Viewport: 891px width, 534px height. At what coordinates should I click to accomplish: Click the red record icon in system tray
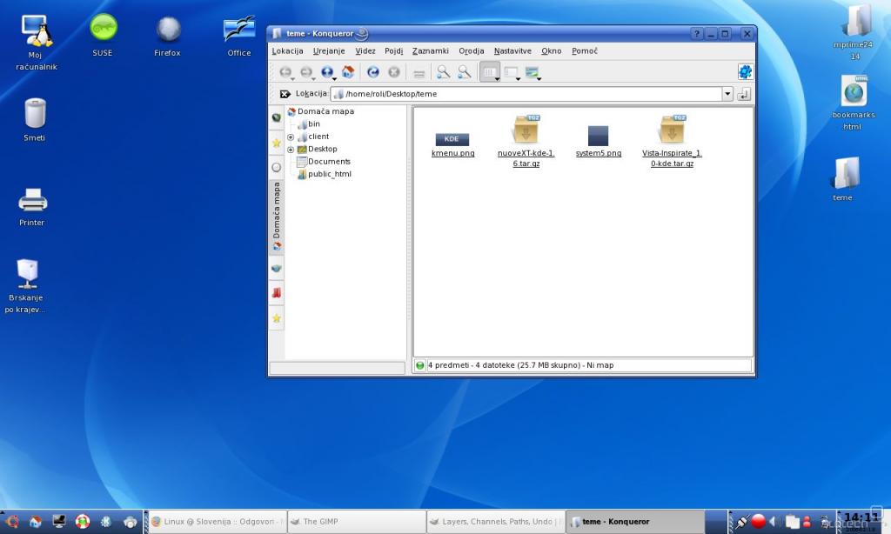(x=758, y=521)
